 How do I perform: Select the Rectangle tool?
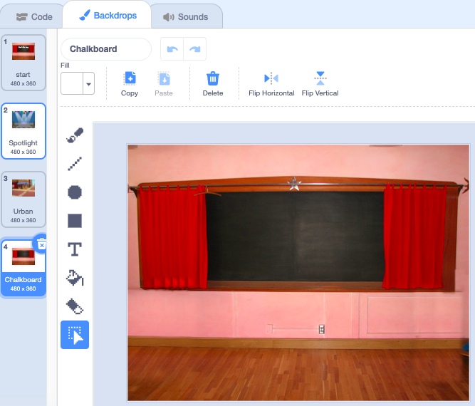pyautogui.click(x=75, y=221)
